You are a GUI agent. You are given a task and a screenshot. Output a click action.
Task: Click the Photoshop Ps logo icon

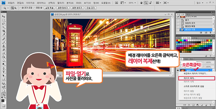[x=3, y=3]
